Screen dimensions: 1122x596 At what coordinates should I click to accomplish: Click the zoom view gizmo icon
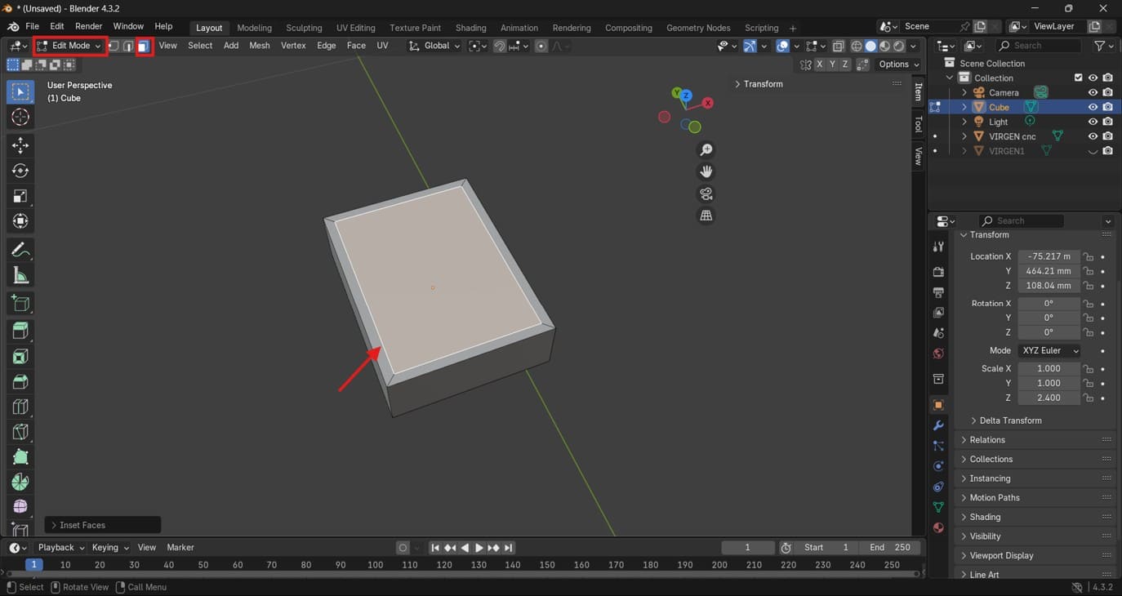(706, 150)
